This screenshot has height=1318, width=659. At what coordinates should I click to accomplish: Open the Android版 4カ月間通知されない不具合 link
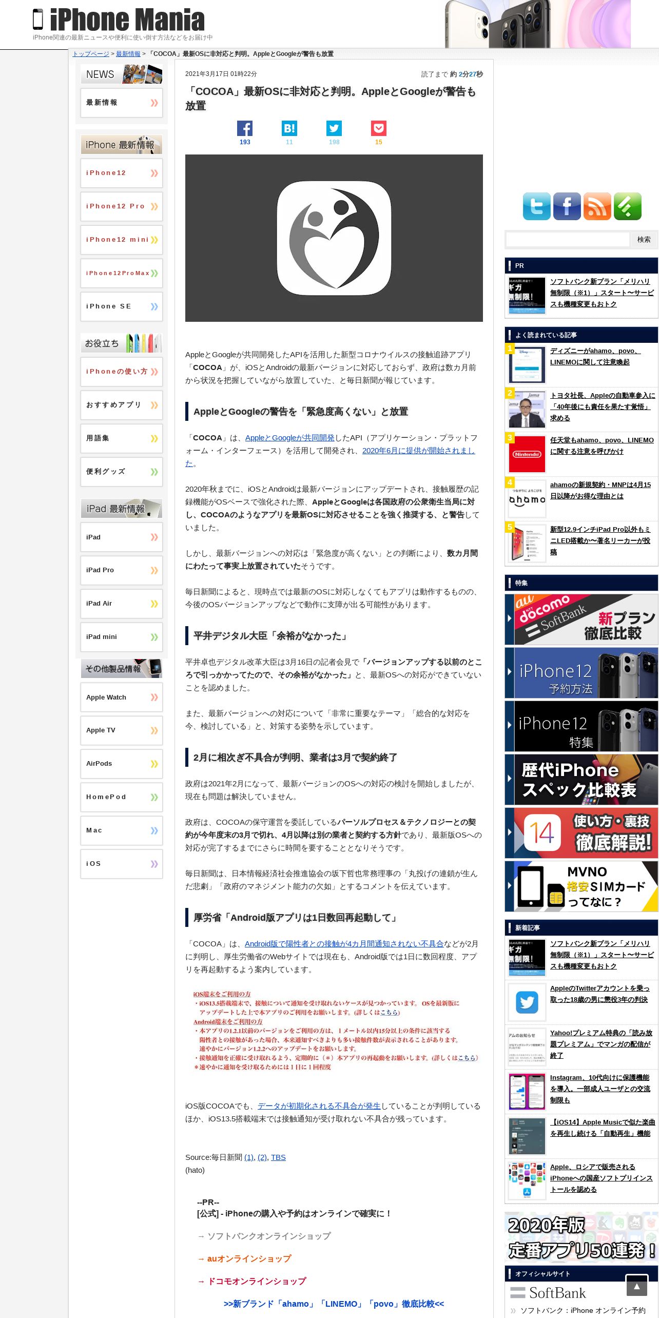[x=344, y=944]
